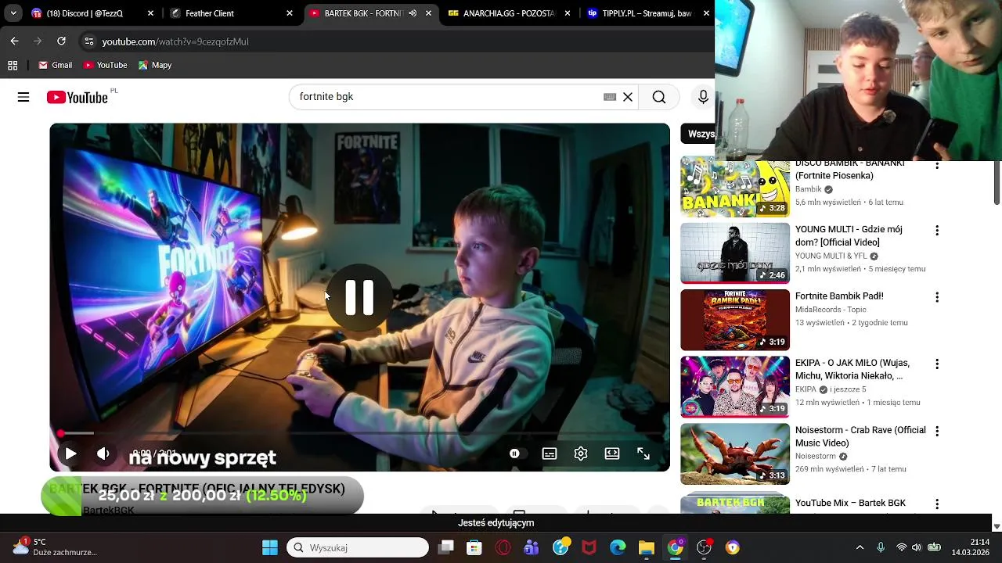
Task: Mute the video with the speaker icon
Action: point(103,454)
